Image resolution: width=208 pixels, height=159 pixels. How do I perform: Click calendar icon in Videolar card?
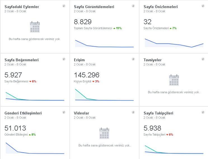[104, 133]
